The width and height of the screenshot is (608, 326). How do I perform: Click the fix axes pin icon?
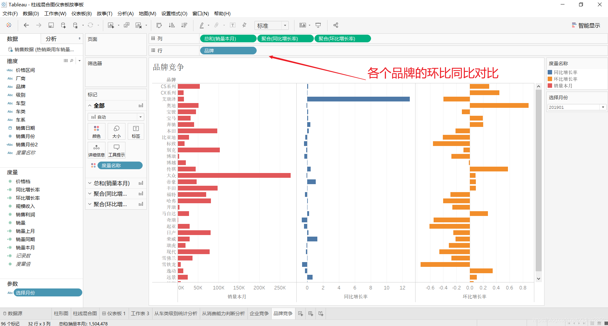(x=244, y=25)
